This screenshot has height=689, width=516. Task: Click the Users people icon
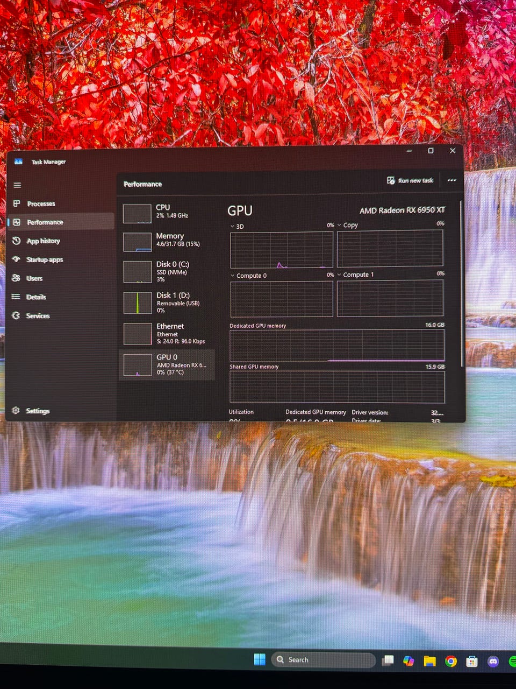pyautogui.click(x=17, y=278)
